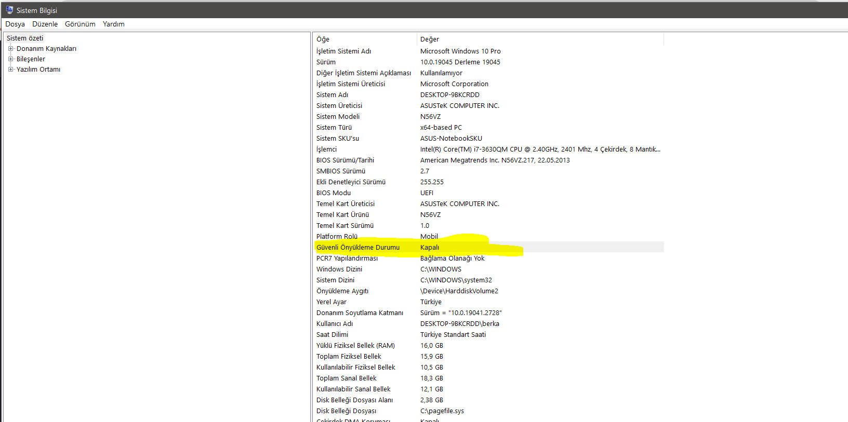The width and height of the screenshot is (848, 422).
Task: Click the \Device\HarddiskVolume2 value
Action: point(459,291)
